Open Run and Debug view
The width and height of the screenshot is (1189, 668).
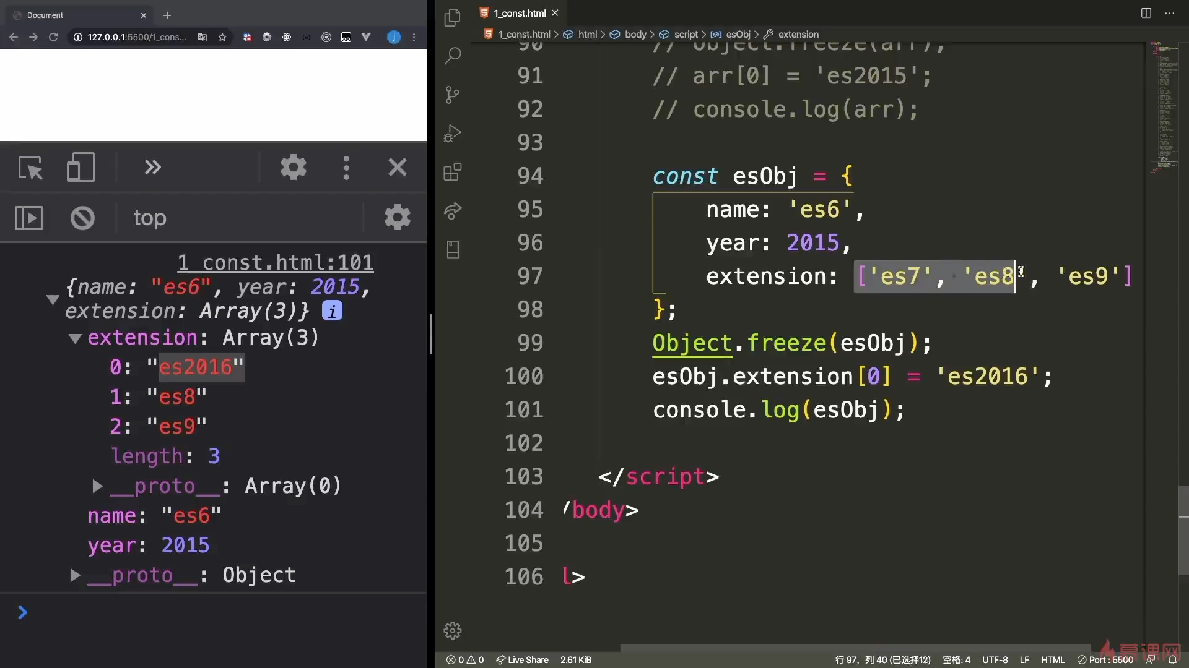(x=453, y=133)
